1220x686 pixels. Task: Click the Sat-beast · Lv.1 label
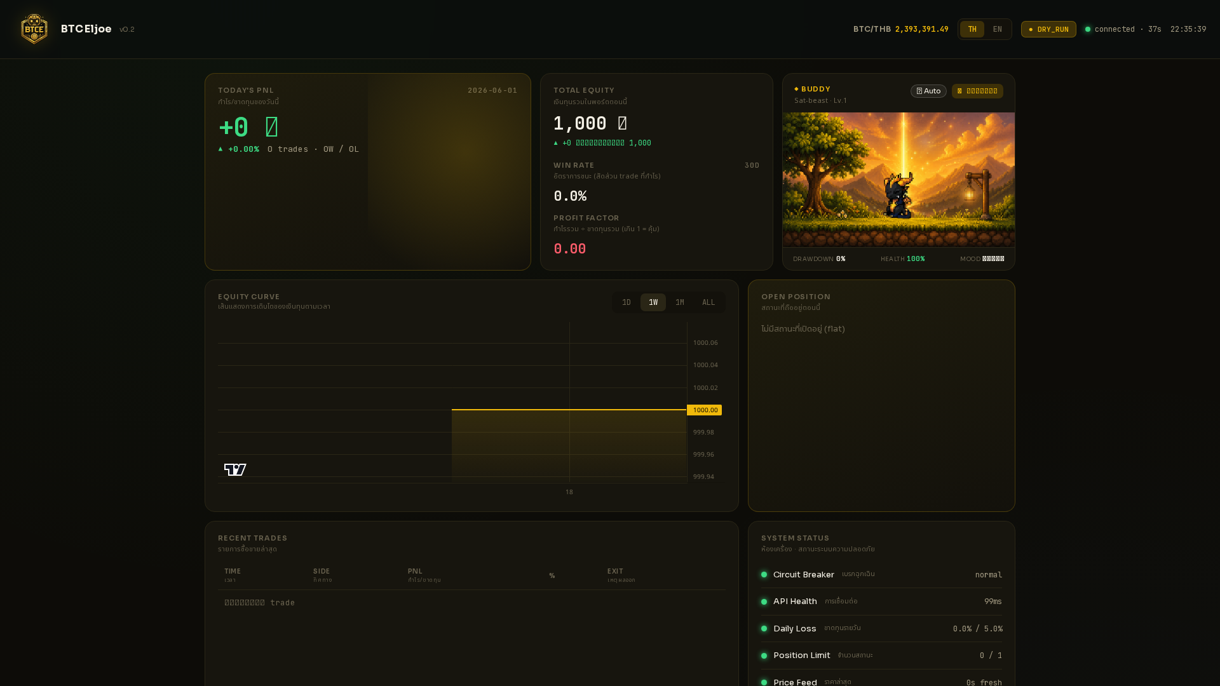pyautogui.click(x=820, y=100)
